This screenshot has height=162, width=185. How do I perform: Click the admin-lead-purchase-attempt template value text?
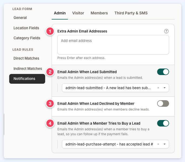[109, 144]
